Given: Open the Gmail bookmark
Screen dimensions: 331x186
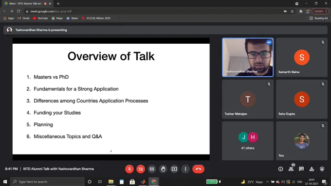Looking at the screenshot, I should tap(23, 18).
